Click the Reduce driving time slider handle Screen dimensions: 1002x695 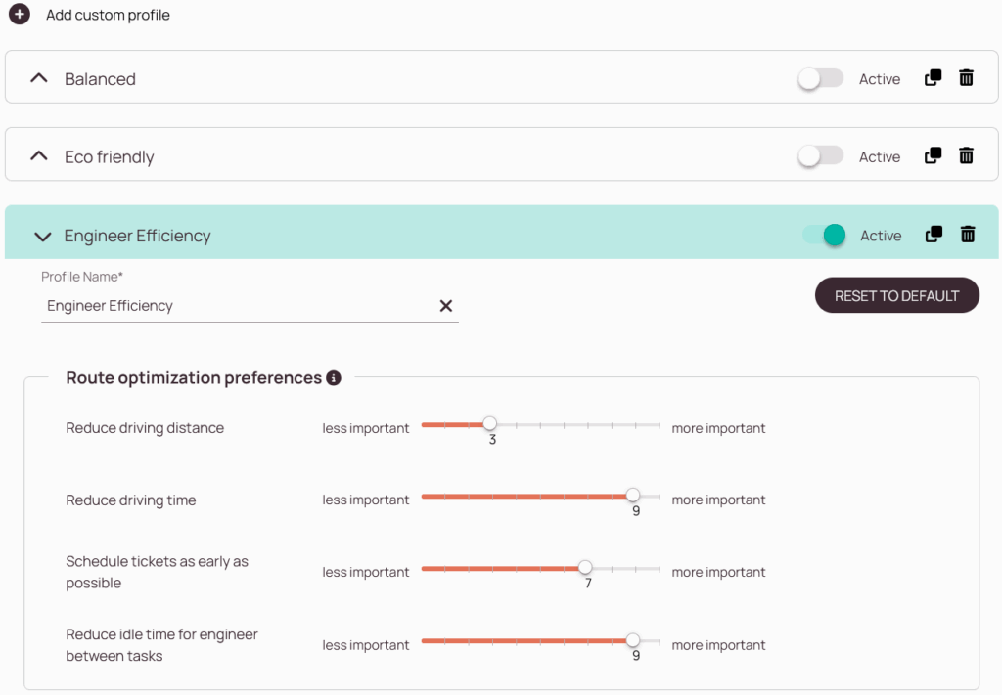[633, 496]
